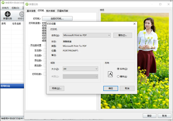This screenshot has width=173, height=121.
Task: Open the 任务(O) menu
Action: 15,8
